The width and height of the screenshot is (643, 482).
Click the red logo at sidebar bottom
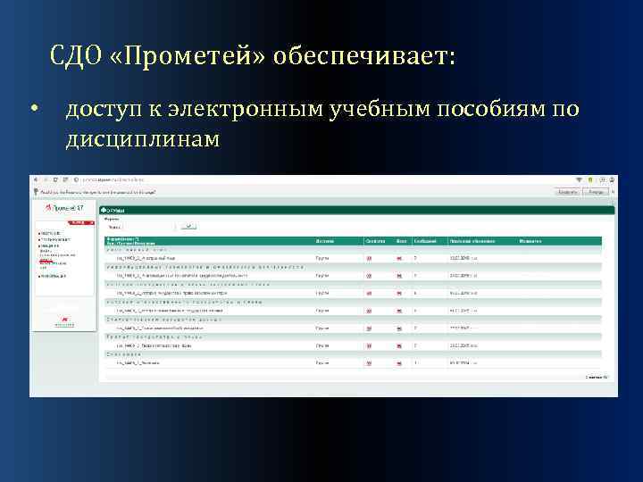pos(65,321)
